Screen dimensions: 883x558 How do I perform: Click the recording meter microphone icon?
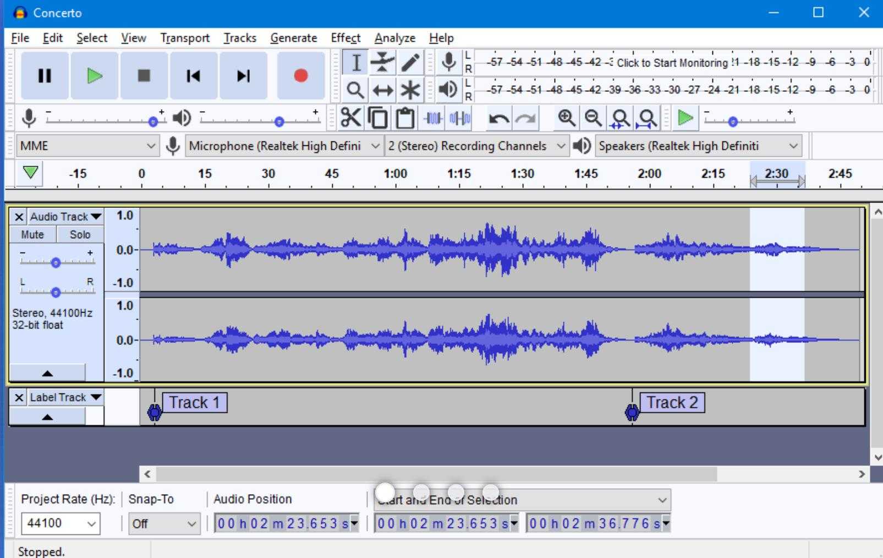pyautogui.click(x=449, y=62)
